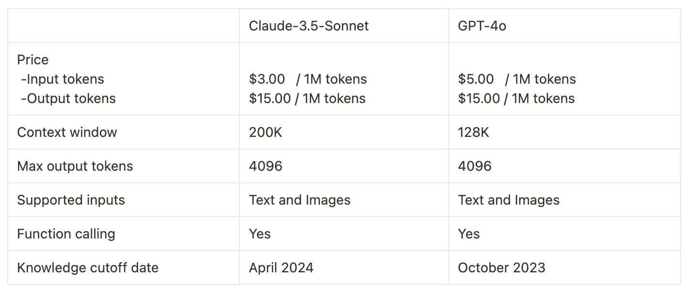The image size is (698, 297).
Task: Click GPT-4o's $15.00 output token price
Action: 478,99
